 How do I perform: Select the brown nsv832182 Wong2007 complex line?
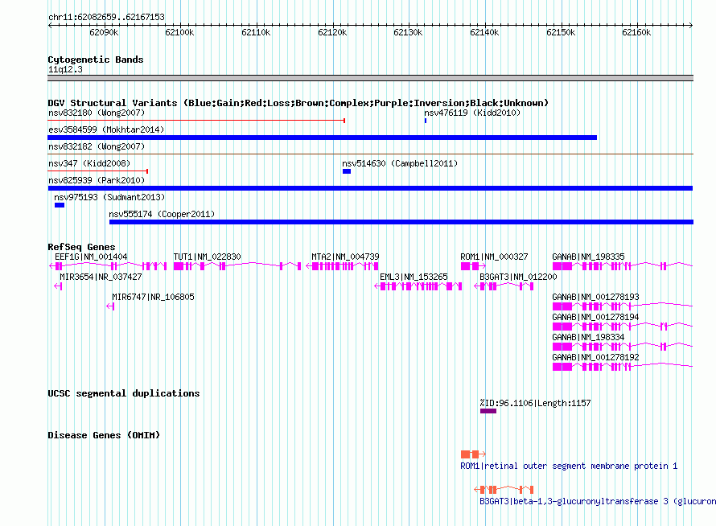(x=370, y=154)
